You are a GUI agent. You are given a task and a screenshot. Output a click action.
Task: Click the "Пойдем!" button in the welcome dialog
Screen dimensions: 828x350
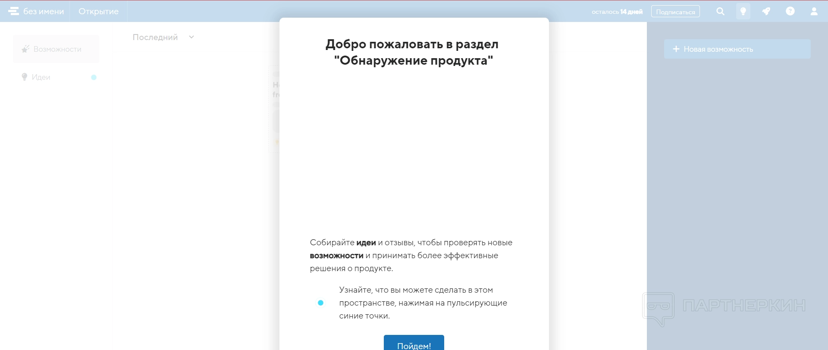pos(414,344)
